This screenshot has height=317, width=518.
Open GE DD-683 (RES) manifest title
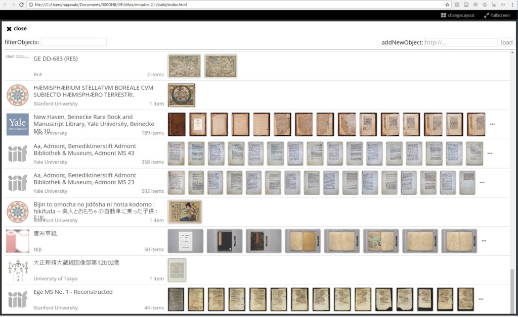56,59
